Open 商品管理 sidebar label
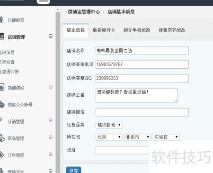This screenshot has width=213, height=173. coord(16,138)
